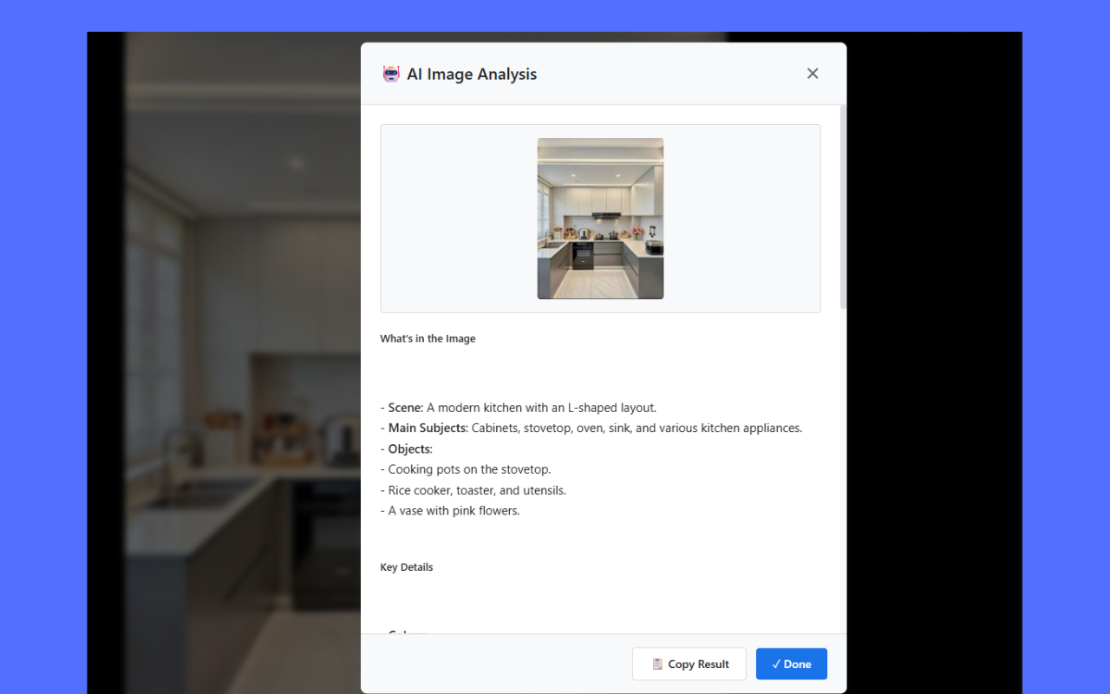Image resolution: width=1110 pixels, height=694 pixels.
Task: Click the "Key Details" heading
Action: [406, 567]
